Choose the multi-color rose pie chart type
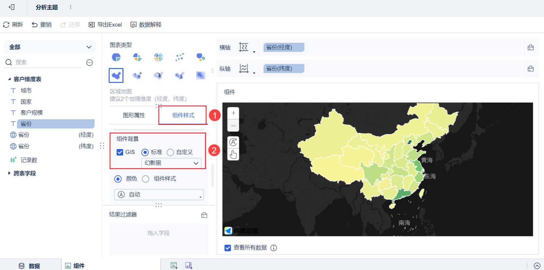The width and height of the screenshot is (544, 270). pos(137,57)
